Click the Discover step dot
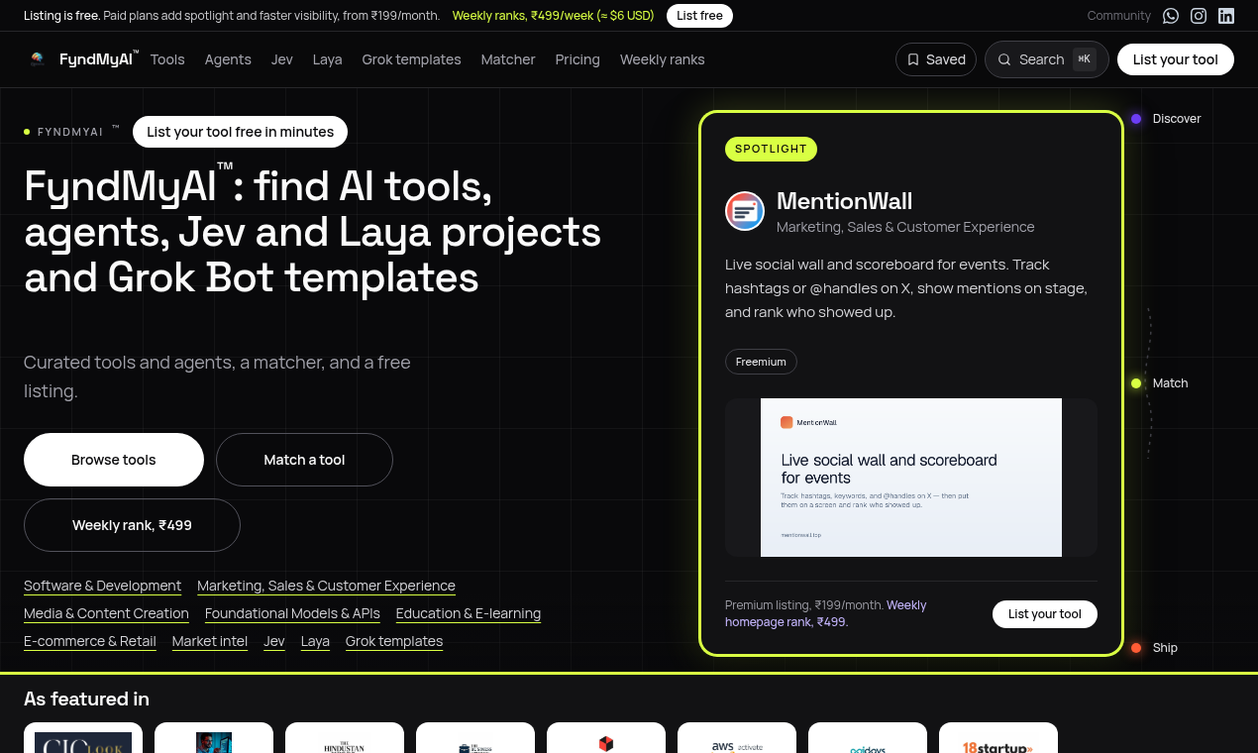This screenshot has height=753, width=1258. point(1136,119)
